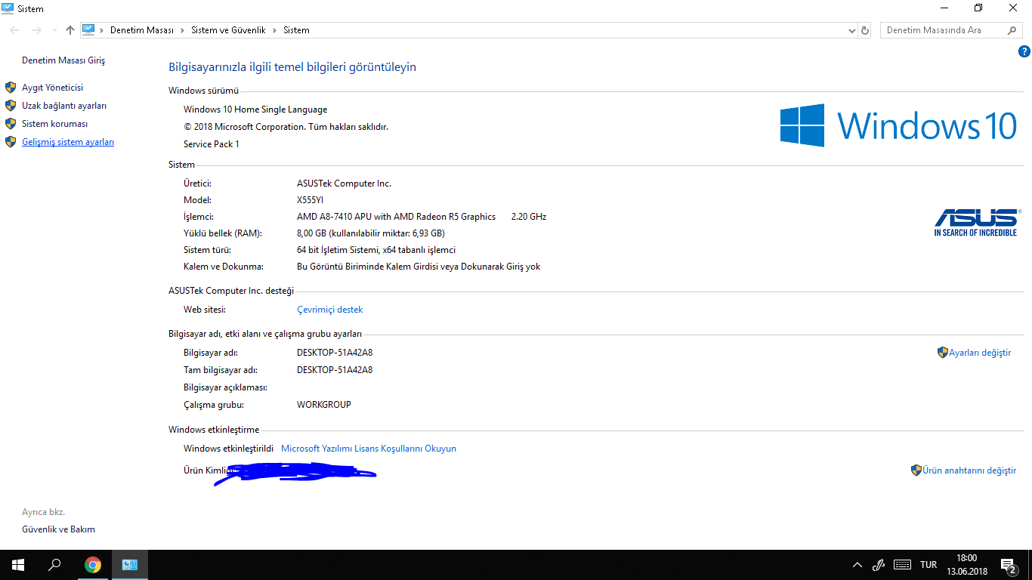Click the Sistem window title icon
Viewport: 1032px width, 580px height.
click(x=8, y=8)
